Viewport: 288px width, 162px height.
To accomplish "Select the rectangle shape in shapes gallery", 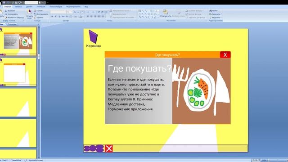I will click(149, 11).
